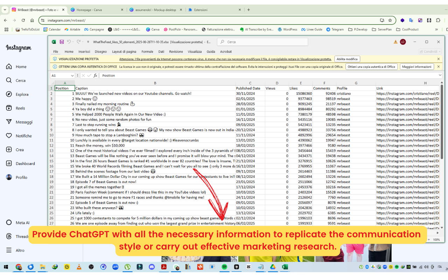Go to Instagram Home in the sidebar
This screenshot has width=448, height=280.
(x=16, y=66)
